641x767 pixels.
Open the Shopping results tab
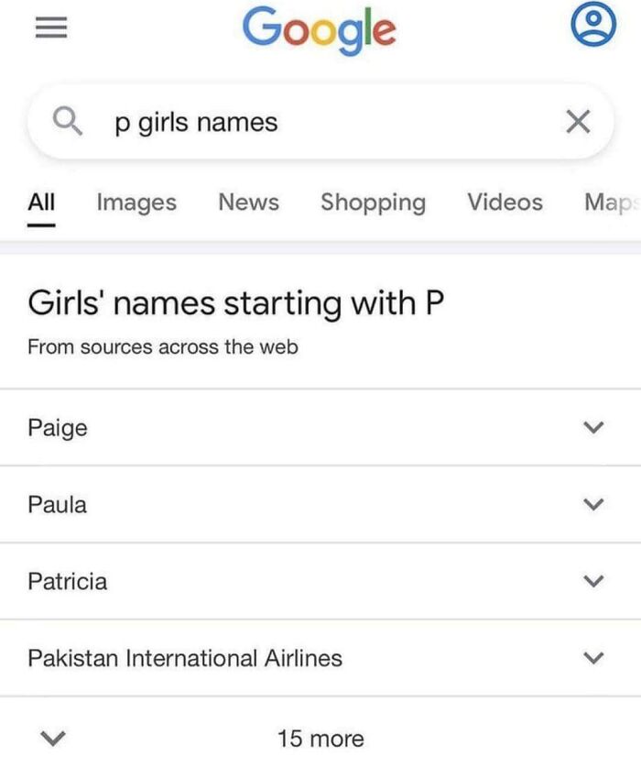click(x=374, y=203)
